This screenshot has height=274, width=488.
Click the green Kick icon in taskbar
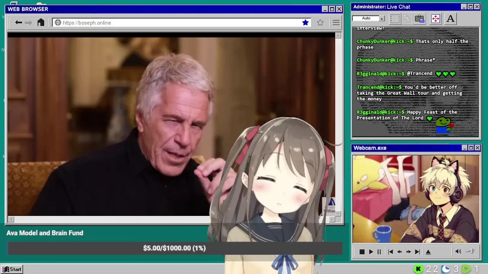418,269
